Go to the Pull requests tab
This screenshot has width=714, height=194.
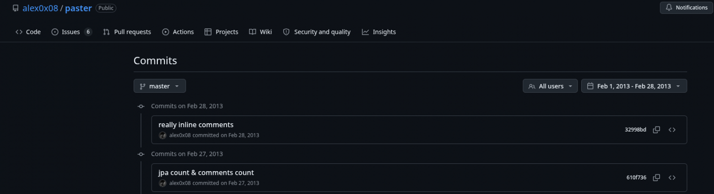(127, 32)
